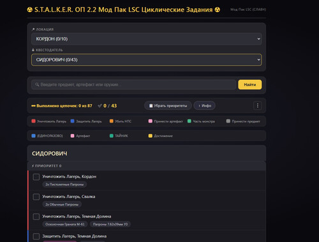Open the КОРДОН (0/10) location dropdown
The height and width of the screenshot is (242, 319).
147,39
